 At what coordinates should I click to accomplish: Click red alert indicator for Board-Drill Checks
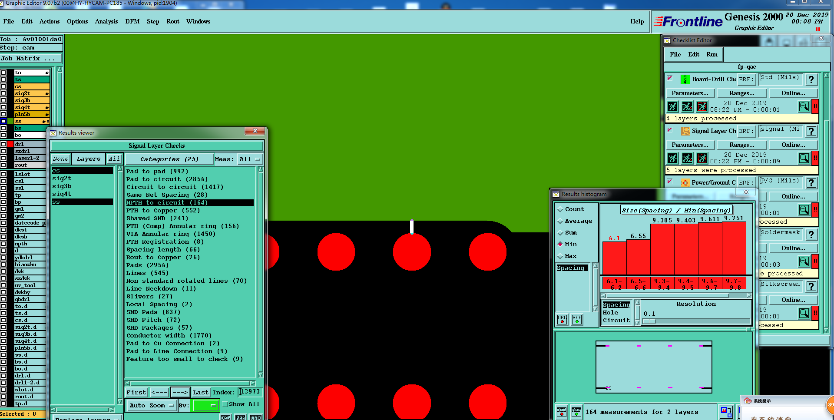point(815,106)
